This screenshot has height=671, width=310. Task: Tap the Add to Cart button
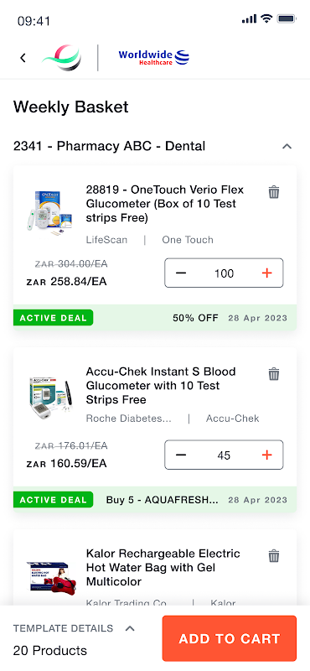230,638
